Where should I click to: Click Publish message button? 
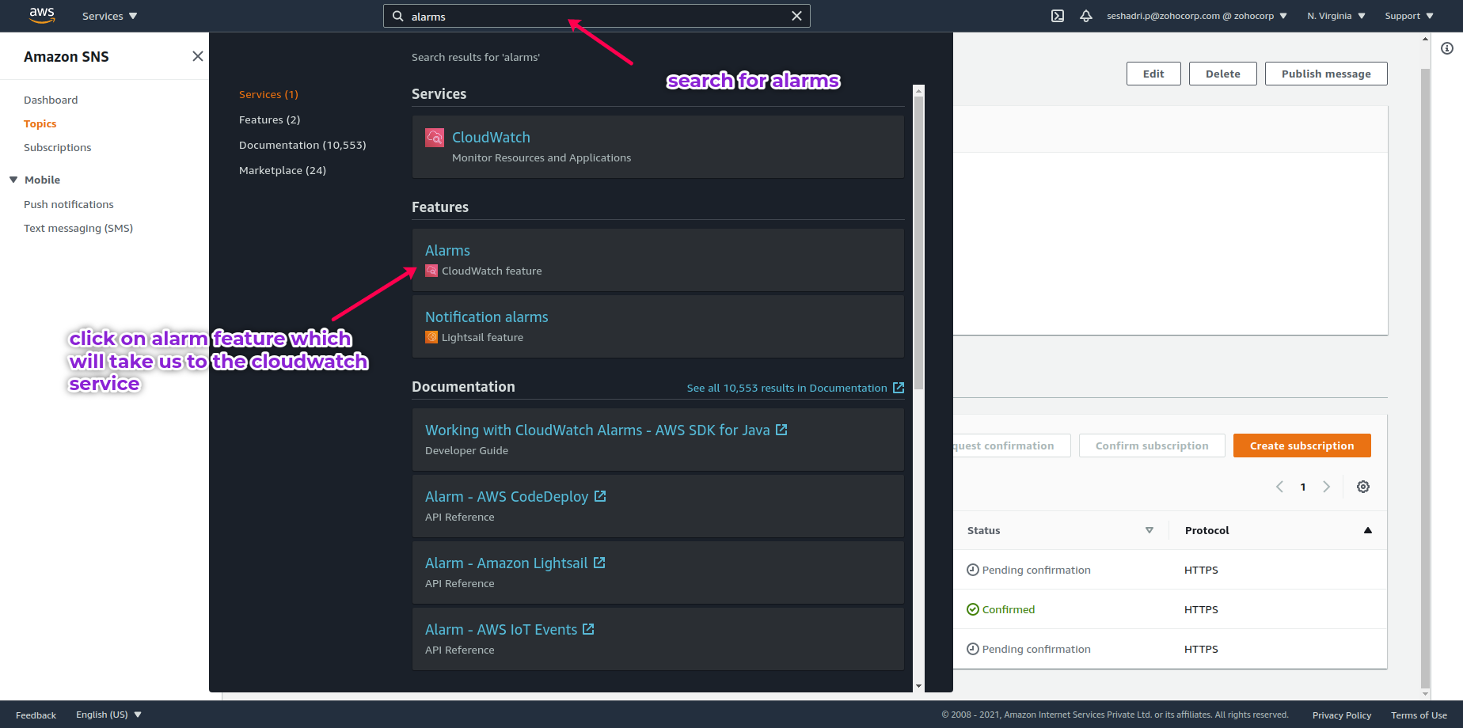click(x=1326, y=74)
